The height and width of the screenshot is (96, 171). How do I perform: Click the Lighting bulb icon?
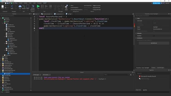[x=3, y=60]
